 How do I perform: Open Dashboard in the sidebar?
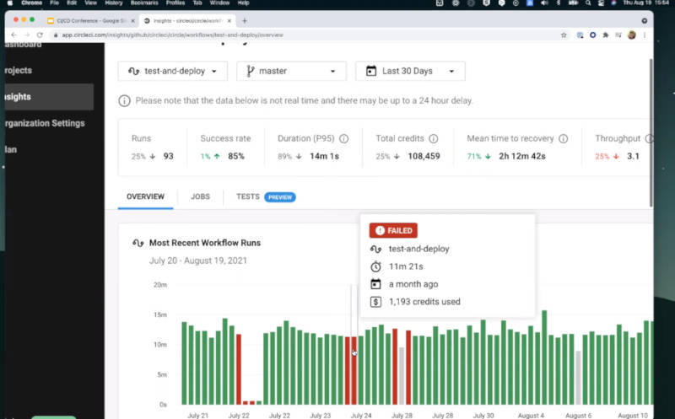24,45
